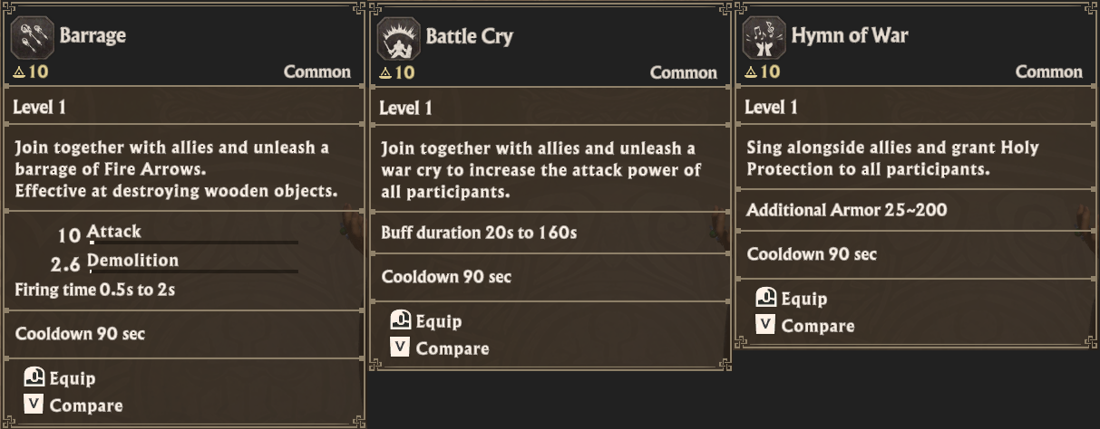Compare the Battle Cry skill

click(452, 348)
